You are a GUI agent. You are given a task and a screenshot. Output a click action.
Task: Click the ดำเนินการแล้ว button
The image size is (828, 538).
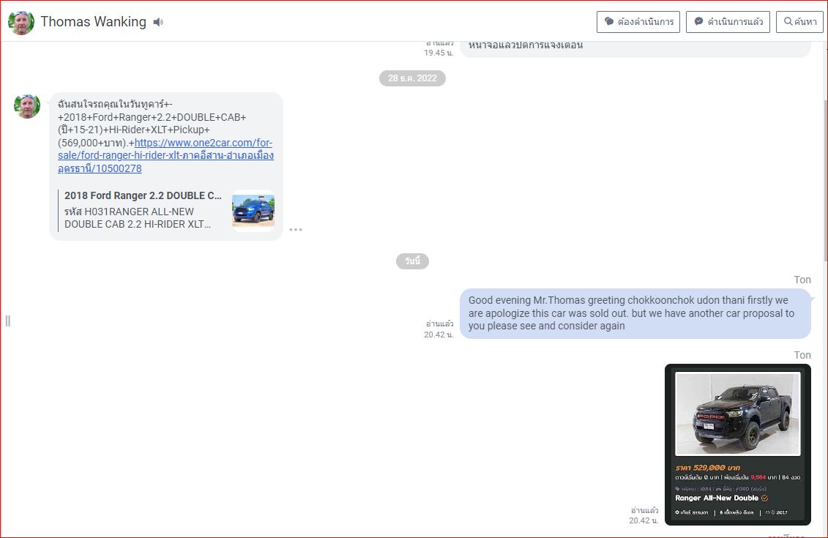click(728, 22)
